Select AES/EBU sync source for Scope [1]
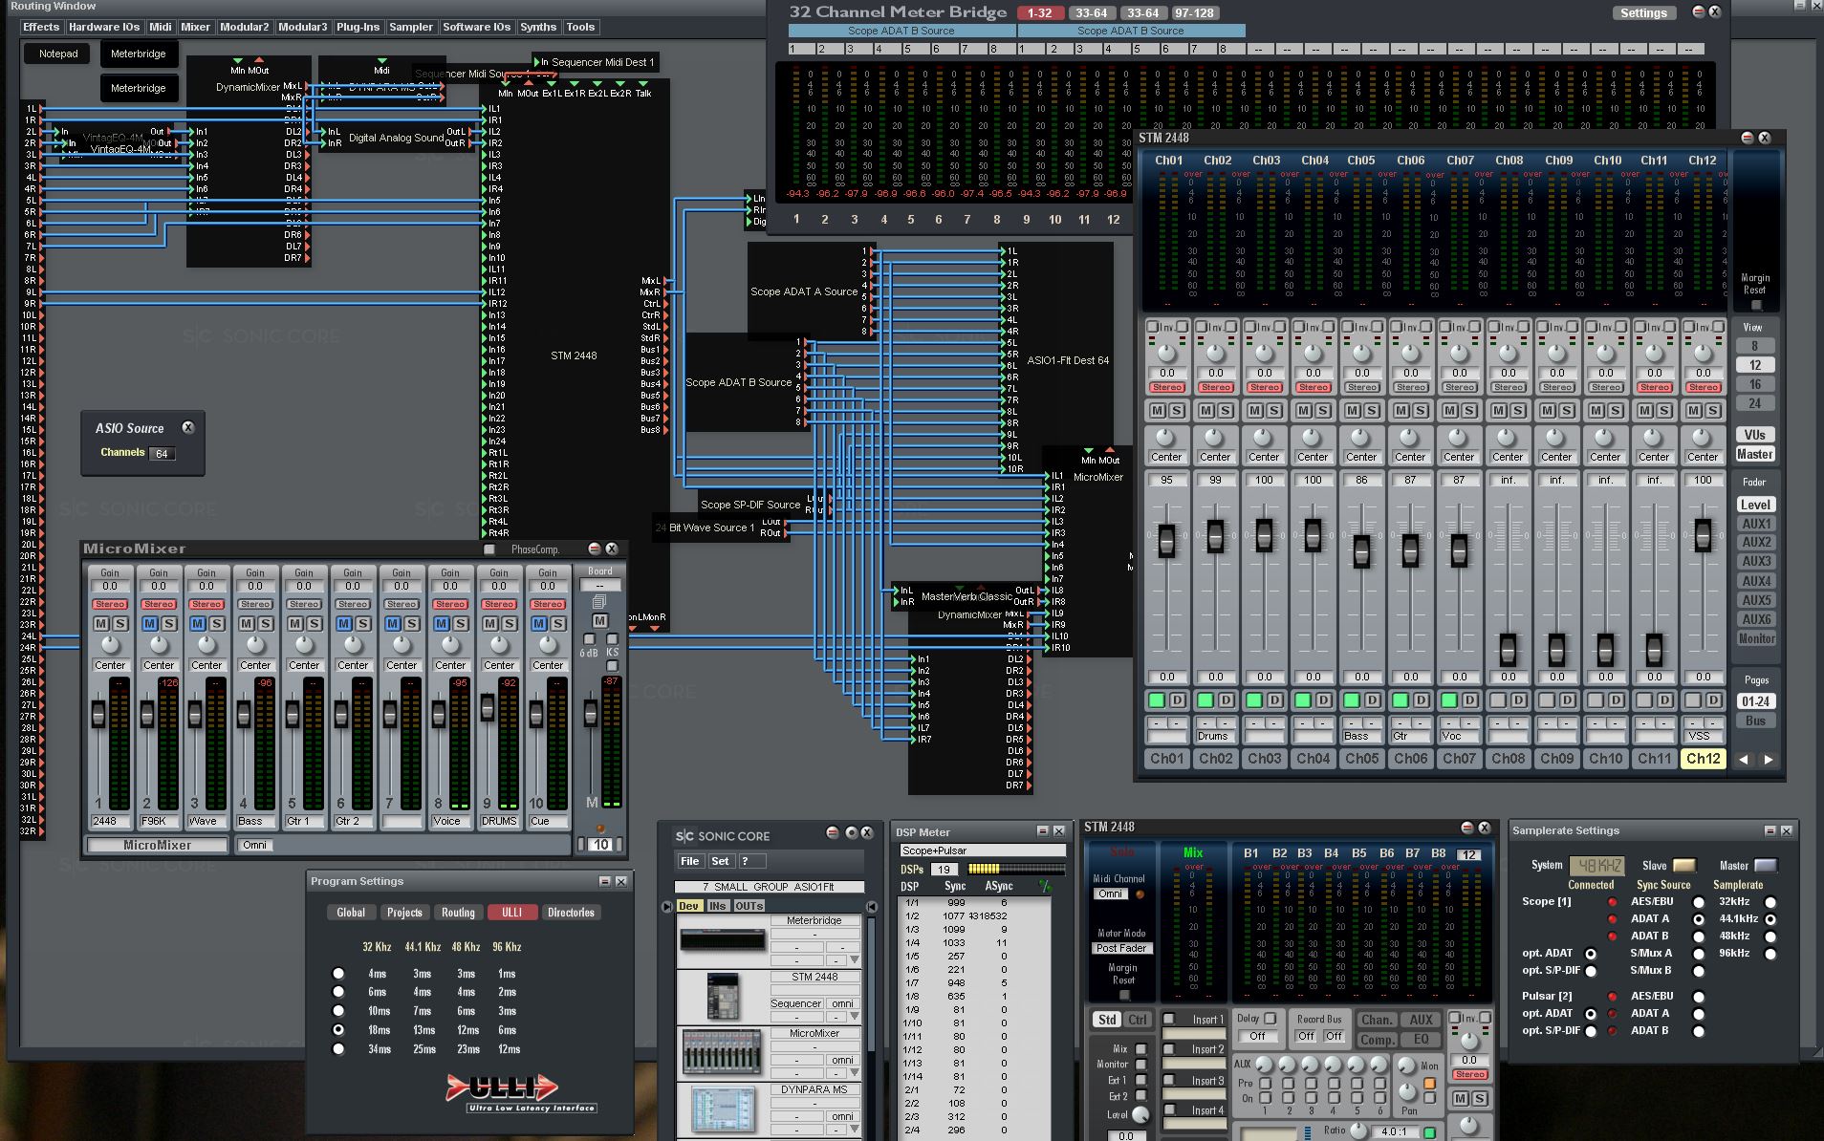 click(x=1698, y=902)
